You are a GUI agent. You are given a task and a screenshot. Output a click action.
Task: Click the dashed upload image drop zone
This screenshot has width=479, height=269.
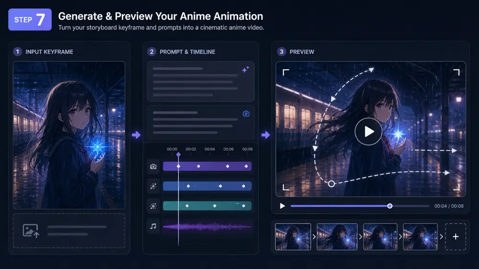point(69,231)
